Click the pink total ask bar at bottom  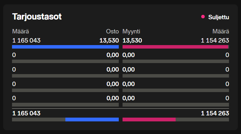[x=149, y=119]
